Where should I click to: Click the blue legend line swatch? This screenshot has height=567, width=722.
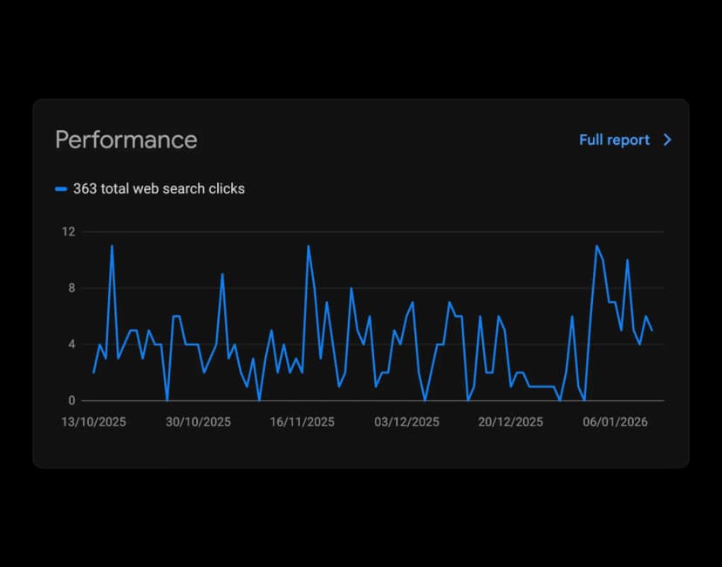coord(61,188)
